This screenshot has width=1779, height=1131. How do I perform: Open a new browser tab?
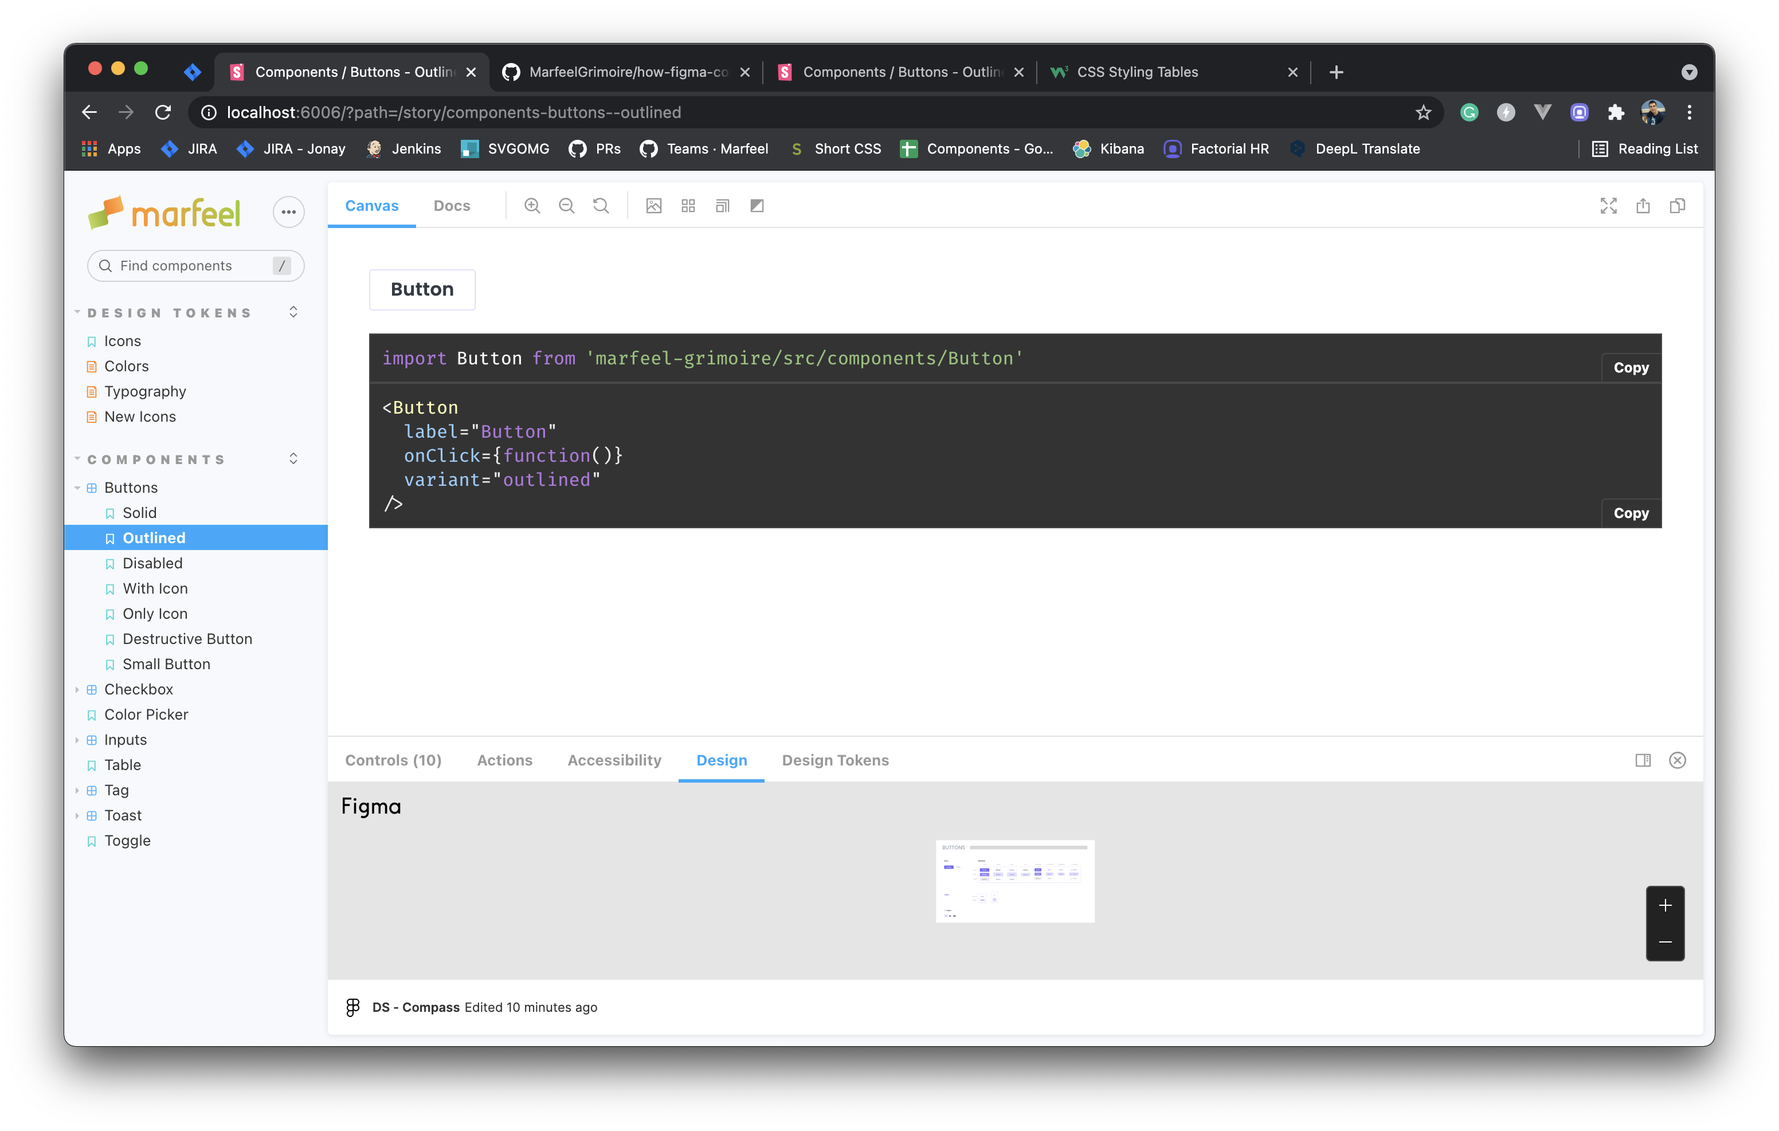click(x=1336, y=72)
